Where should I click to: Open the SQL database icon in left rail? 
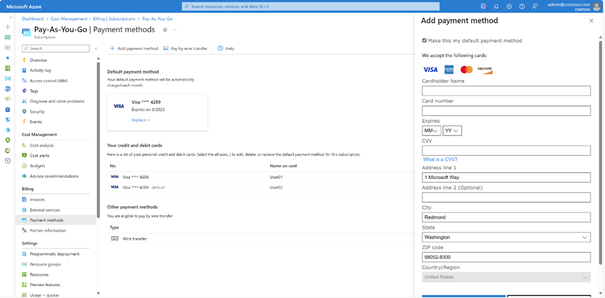pos(7,109)
